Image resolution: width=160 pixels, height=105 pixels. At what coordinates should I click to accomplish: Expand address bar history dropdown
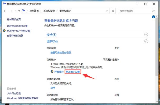tap(107, 11)
